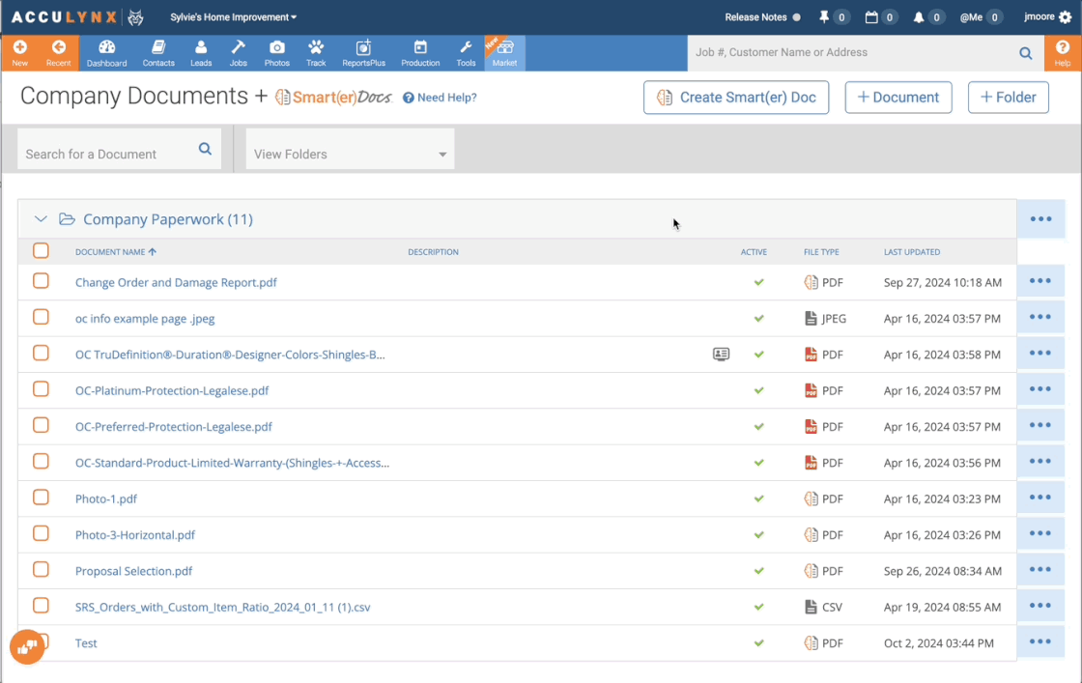
Task: Open the Leads section
Action: pyautogui.click(x=201, y=53)
